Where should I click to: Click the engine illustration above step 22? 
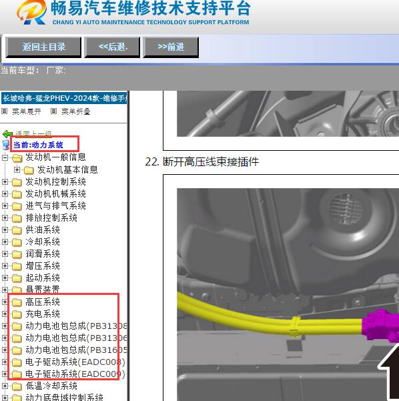tap(288, 114)
